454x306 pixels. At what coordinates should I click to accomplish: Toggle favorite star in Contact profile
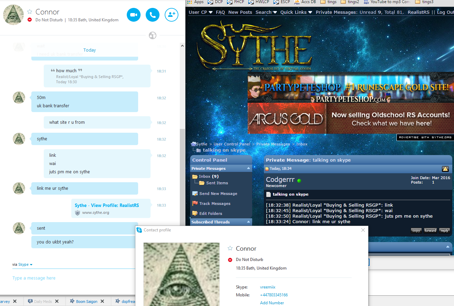pyautogui.click(x=230, y=248)
